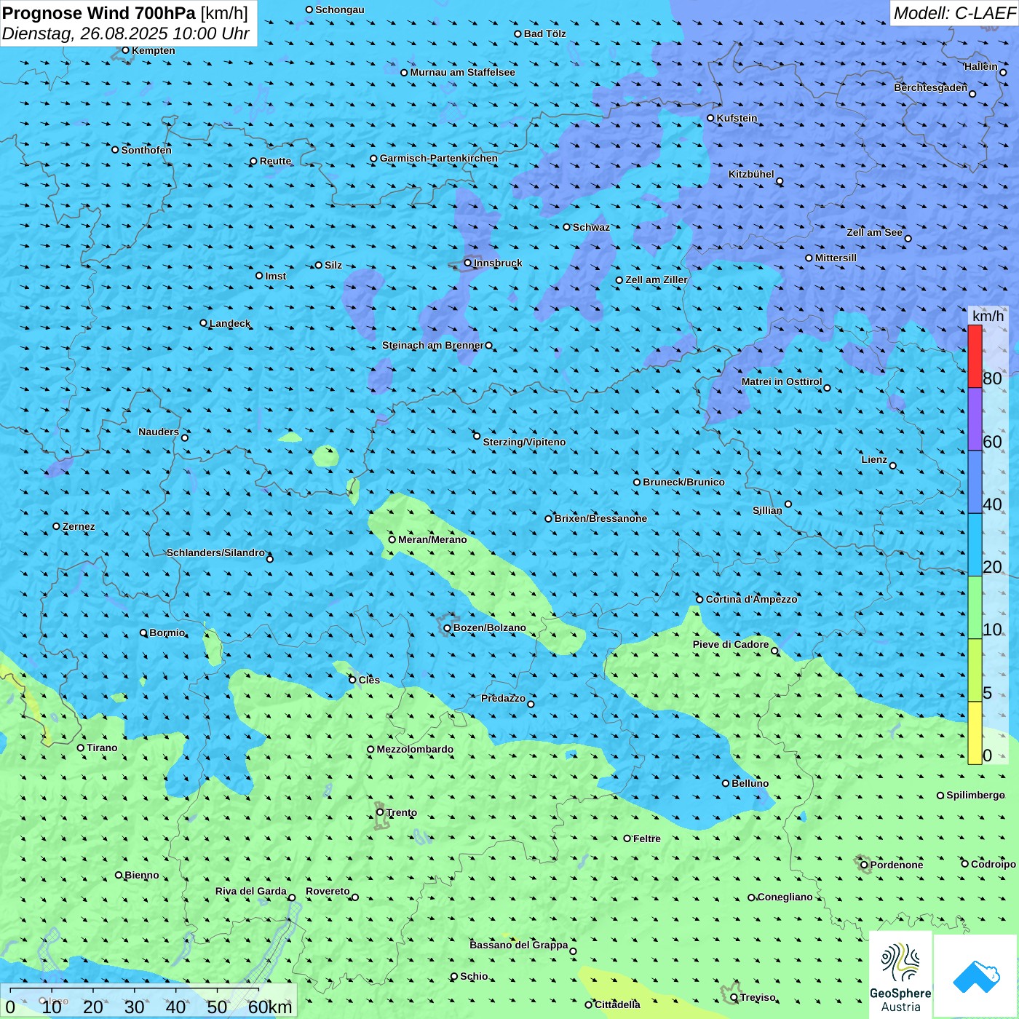Select the Sterzing/Vipiteno label

click(x=524, y=442)
